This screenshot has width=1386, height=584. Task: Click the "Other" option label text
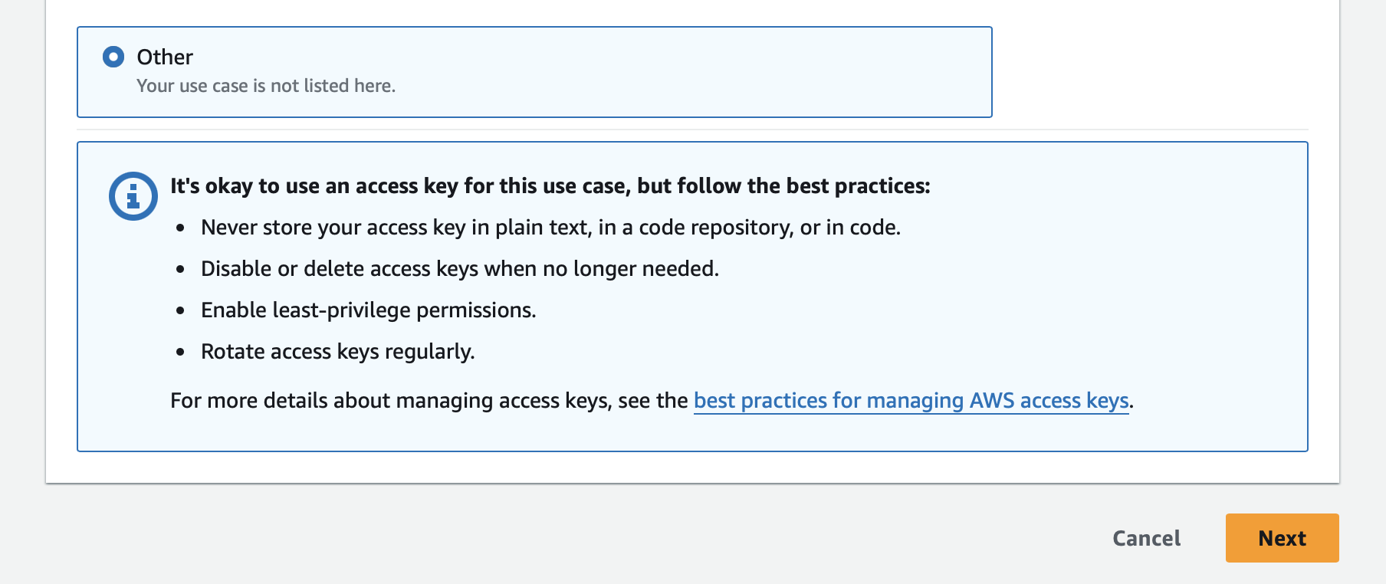pos(165,57)
